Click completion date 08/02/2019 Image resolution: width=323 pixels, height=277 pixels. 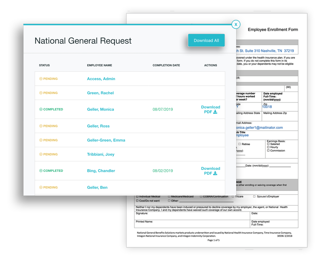[x=163, y=171]
